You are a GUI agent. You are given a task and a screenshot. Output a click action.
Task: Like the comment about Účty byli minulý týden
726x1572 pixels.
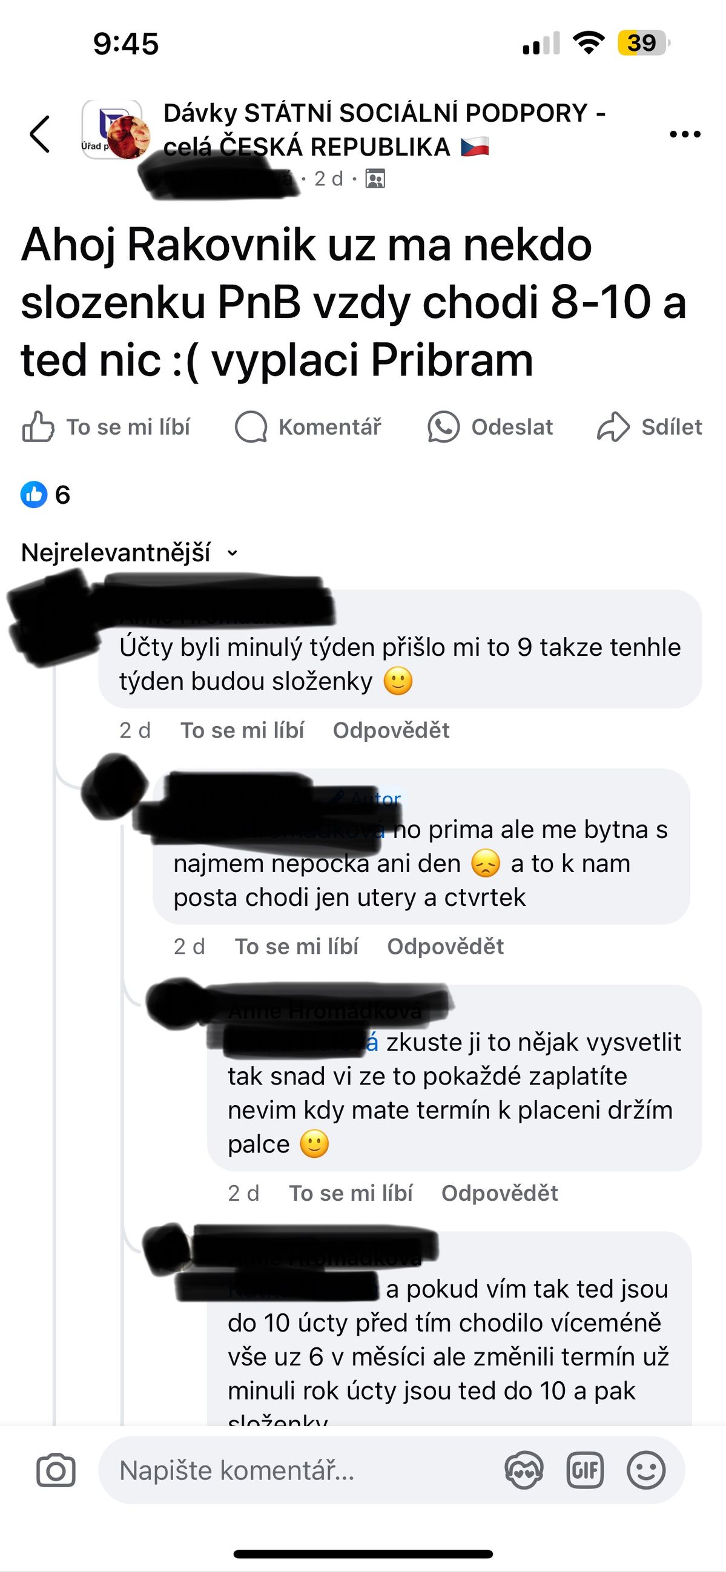242,730
